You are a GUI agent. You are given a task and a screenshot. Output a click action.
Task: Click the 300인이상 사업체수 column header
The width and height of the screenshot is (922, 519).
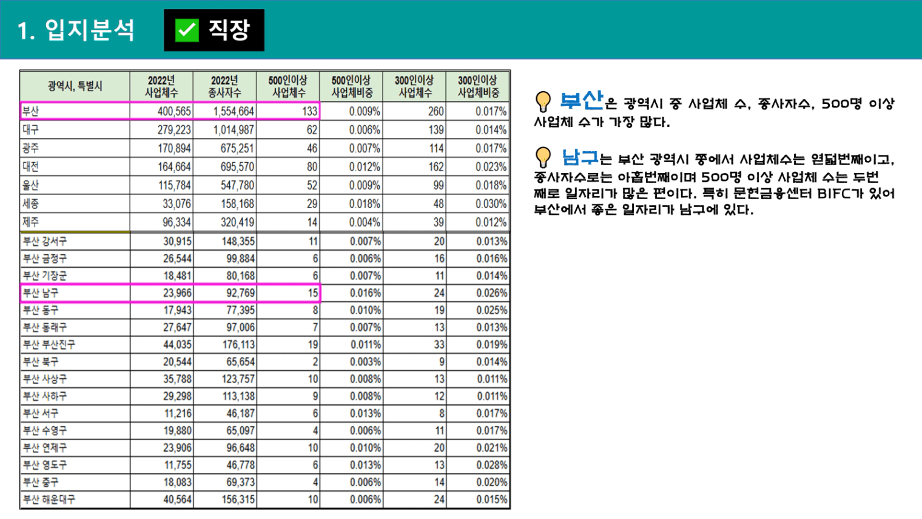coord(415,86)
